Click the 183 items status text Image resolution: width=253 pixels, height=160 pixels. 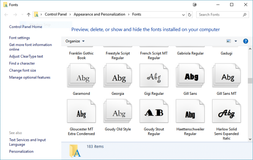coord(95,146)
